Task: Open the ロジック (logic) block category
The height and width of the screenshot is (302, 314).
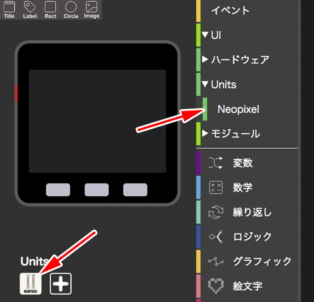Action: tap(247, 237)
